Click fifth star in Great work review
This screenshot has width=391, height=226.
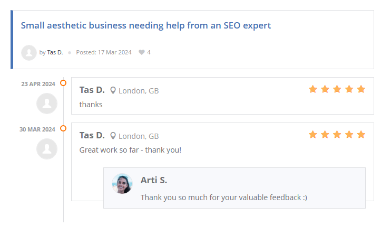click(x=361, y=135)
